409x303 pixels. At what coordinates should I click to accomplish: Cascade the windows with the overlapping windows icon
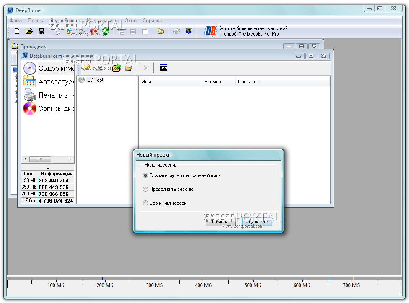click(121, 31)
